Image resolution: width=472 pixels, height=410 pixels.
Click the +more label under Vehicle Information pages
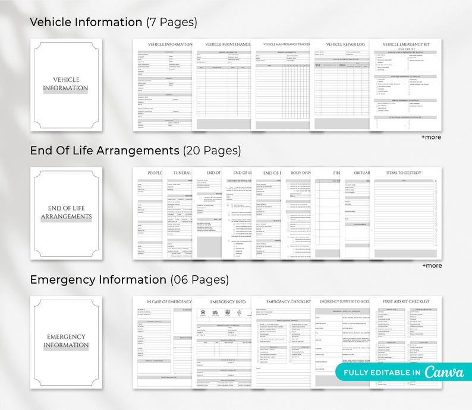tap(431, 137)
